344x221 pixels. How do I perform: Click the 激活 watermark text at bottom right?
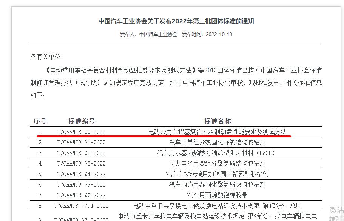[x=336, y=210]
